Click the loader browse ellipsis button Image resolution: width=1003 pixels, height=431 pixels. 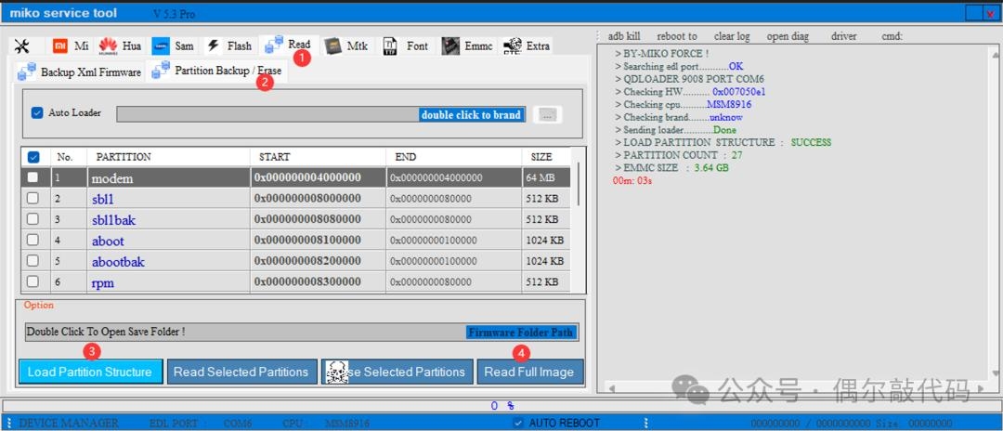coord(548,114)
